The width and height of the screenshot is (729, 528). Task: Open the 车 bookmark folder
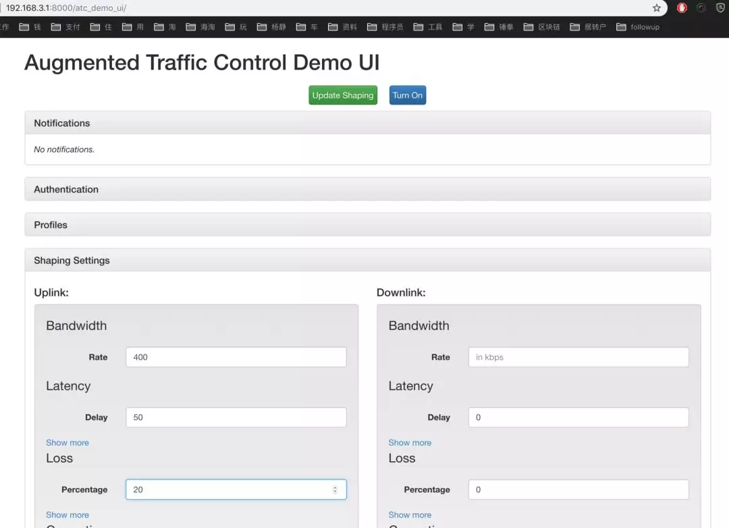point(307,27)
